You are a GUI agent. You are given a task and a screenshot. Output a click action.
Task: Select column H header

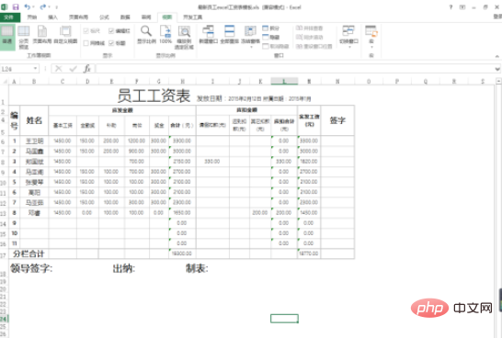click(x=182, y=82)
